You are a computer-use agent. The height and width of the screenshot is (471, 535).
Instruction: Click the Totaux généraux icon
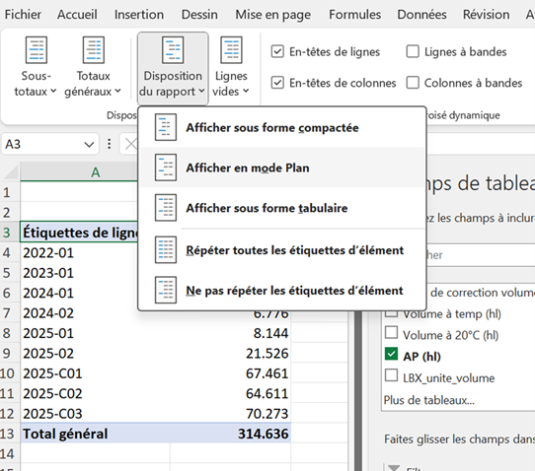pos(94,50)
